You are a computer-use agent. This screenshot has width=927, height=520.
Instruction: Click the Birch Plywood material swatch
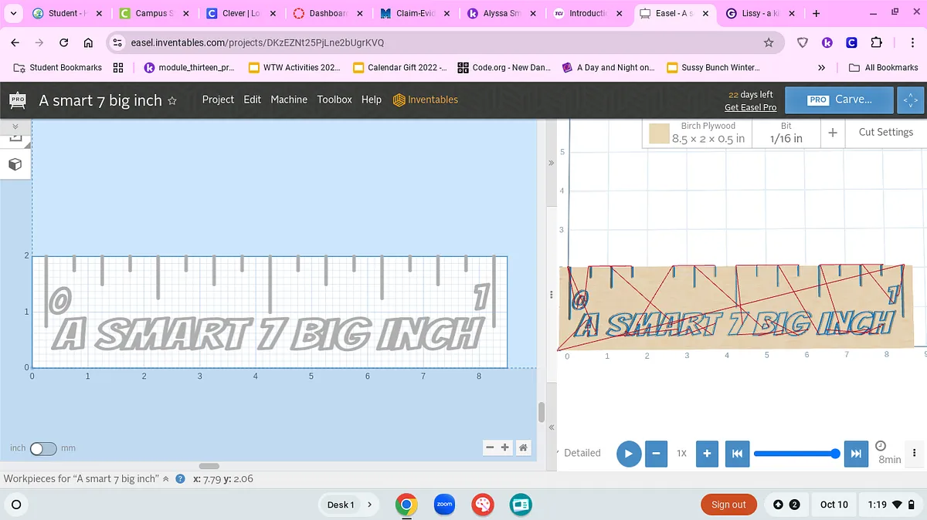point(658,133)
